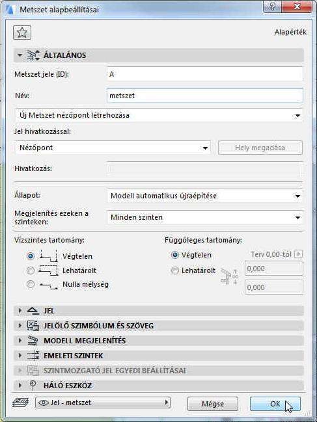
Task: Click the JELÖLŐ SZIMBÓLUM ÉS SZÖVEG icon
Action: pos(33,325)
